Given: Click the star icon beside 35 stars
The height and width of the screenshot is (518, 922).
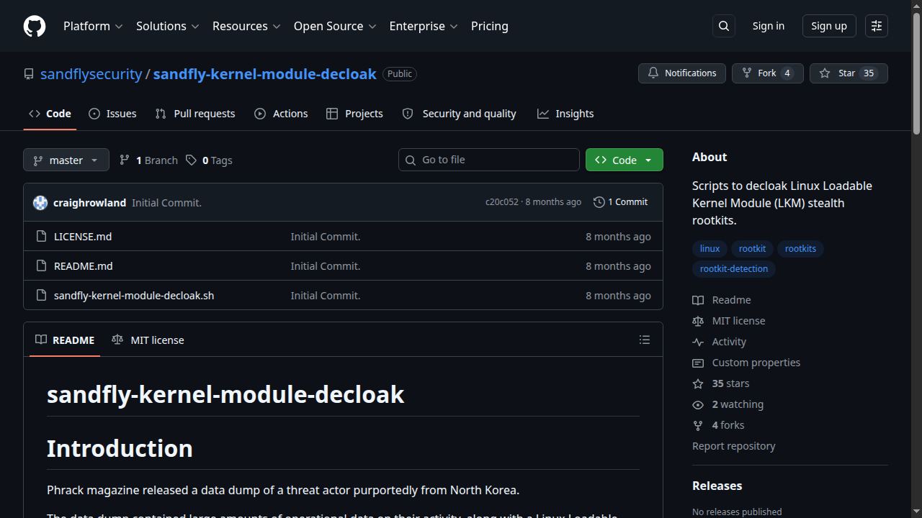Looking at the screenshot, I should coord(698,383).
